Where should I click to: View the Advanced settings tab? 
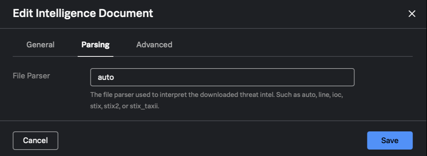click(x=154, y=45)
